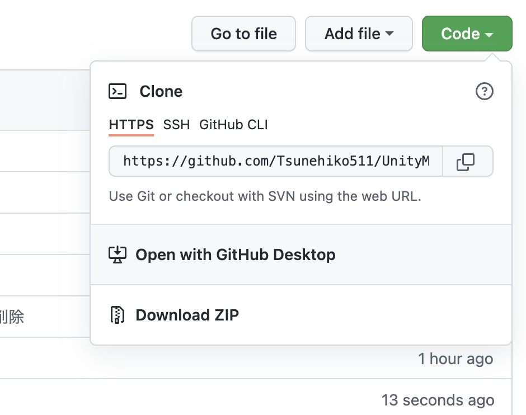The image size is (526, 415).
Task: Click the '1 hour ago' timestamp
Action: tap(455, 359)
